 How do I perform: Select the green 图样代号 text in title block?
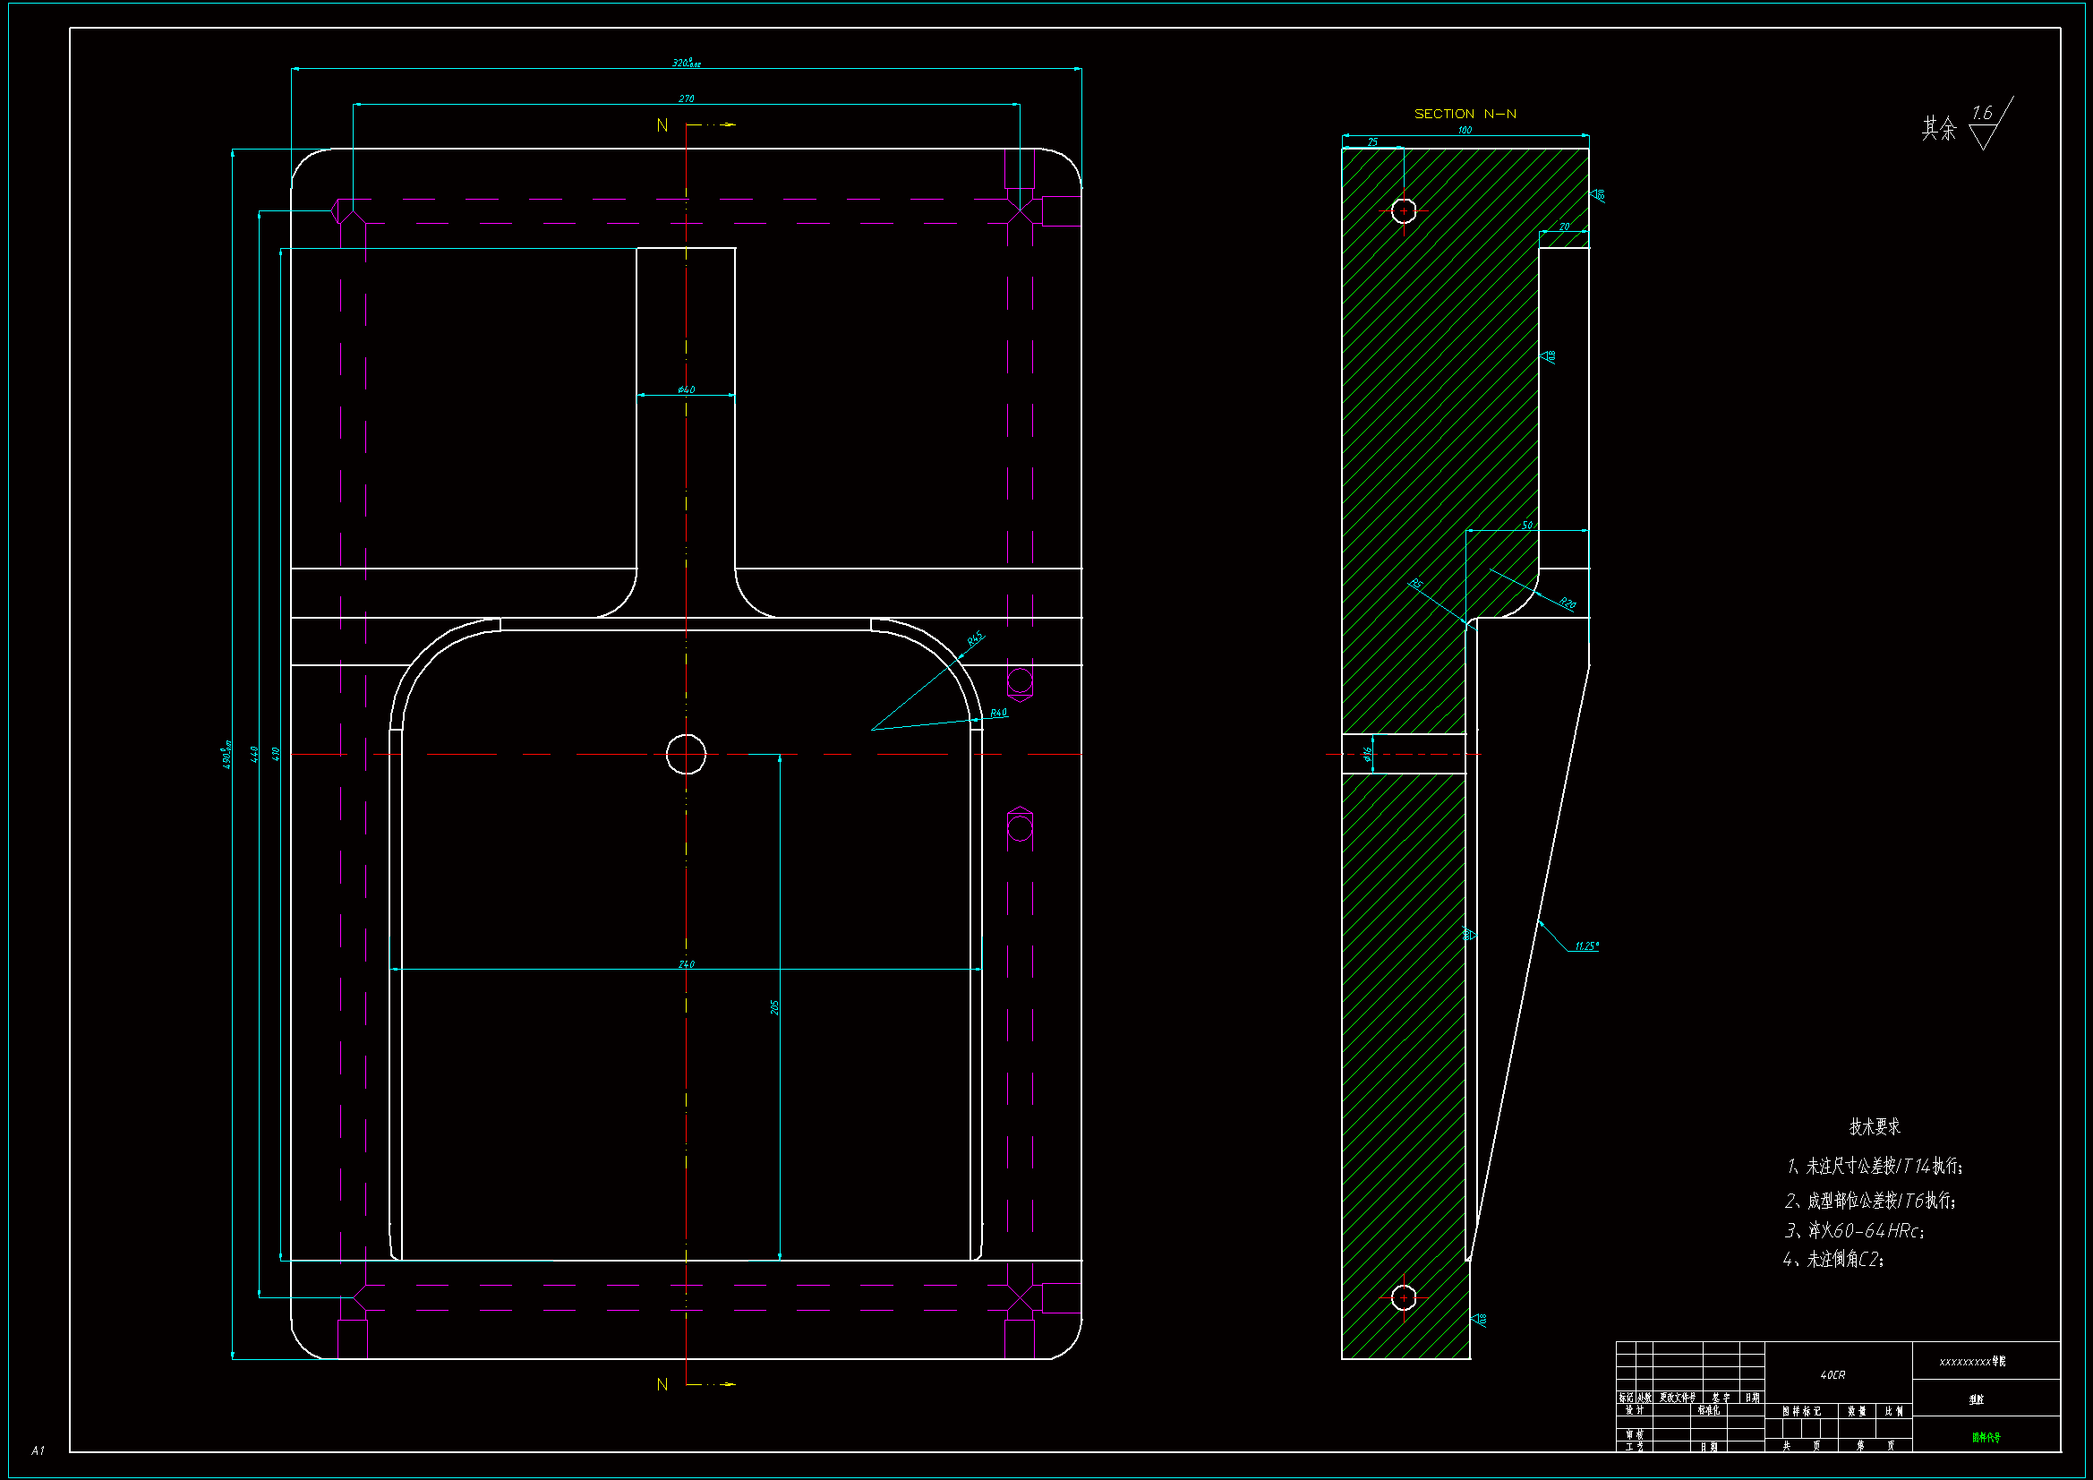click(x=1986, y=1437)
